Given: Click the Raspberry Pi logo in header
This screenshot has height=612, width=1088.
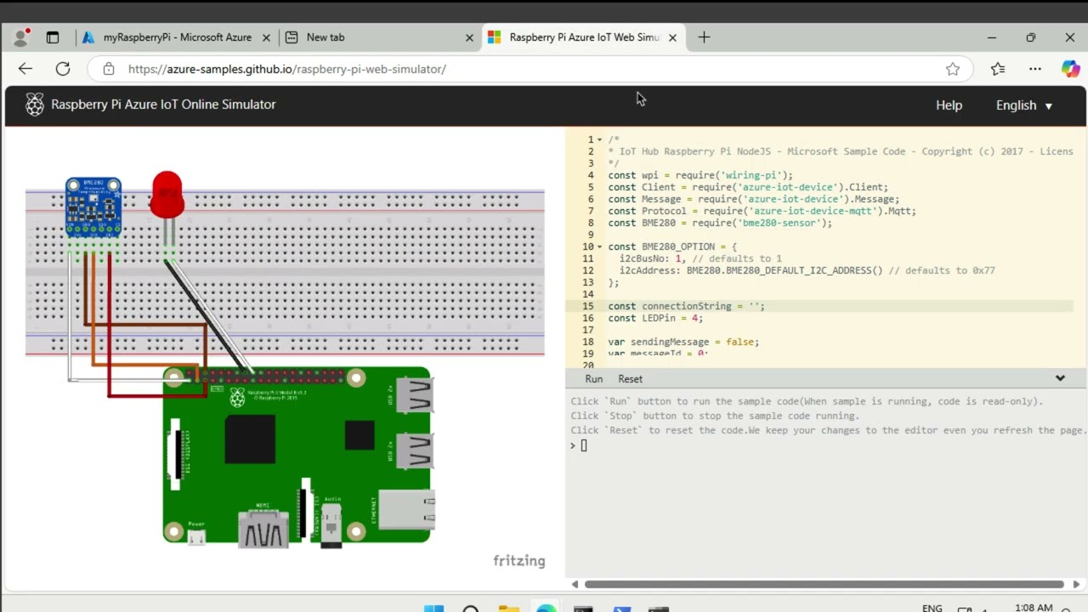Looking at the screenshot, I should pos(35,105).
